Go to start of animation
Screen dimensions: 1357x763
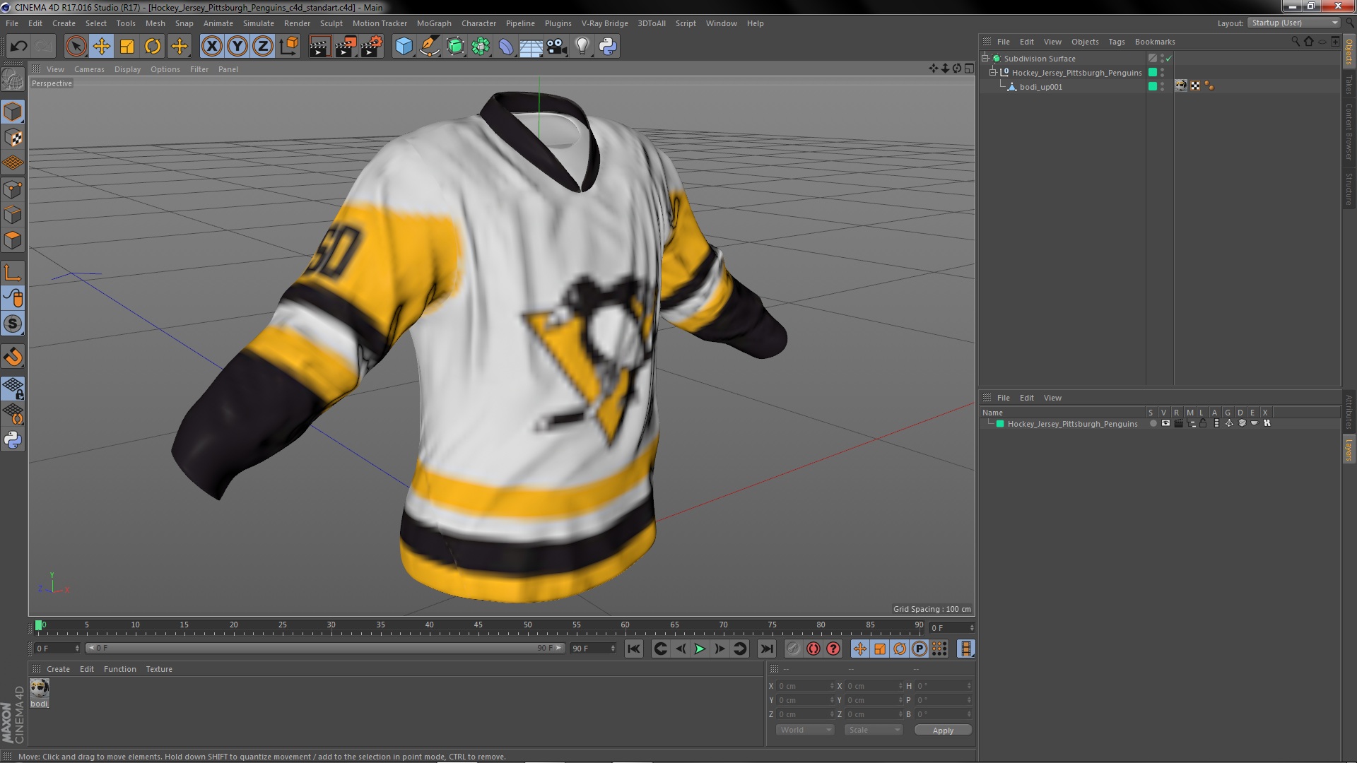(x=634, y=649)
